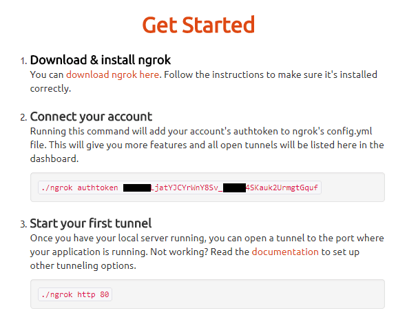Open the documentation link
This screenshot has width=407, height=324.
(285, 252)
